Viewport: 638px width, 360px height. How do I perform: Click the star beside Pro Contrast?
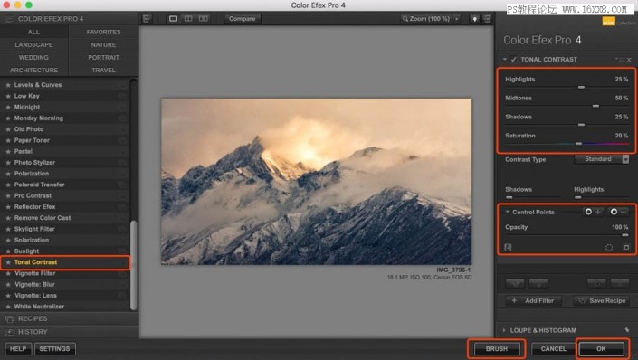pos(8,195)
